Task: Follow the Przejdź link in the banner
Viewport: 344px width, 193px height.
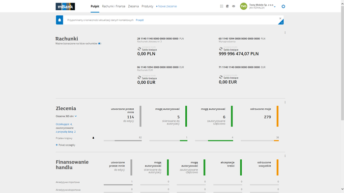Action: click(x=140, y=20)
